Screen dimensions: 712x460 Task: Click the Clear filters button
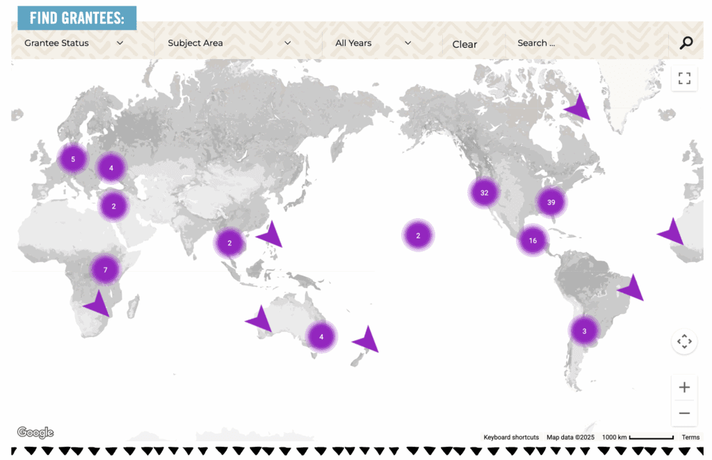[464, 44]
